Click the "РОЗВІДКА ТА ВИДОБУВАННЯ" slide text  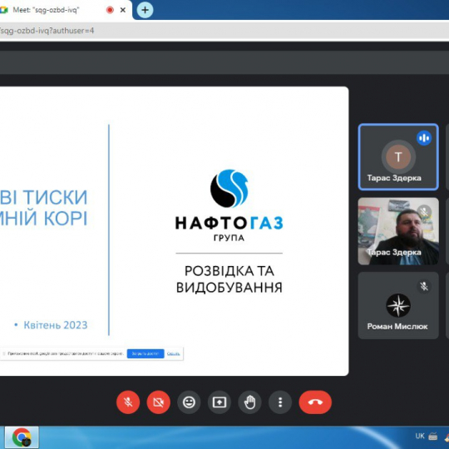[229, 279]
